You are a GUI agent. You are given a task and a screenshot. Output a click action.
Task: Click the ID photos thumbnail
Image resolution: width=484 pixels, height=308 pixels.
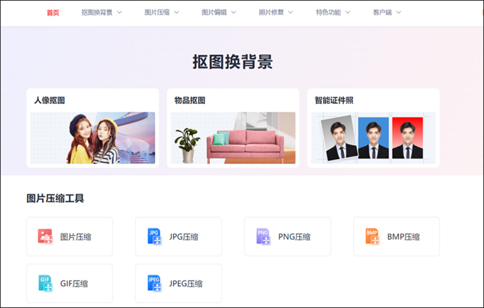(x=373, y=138)
